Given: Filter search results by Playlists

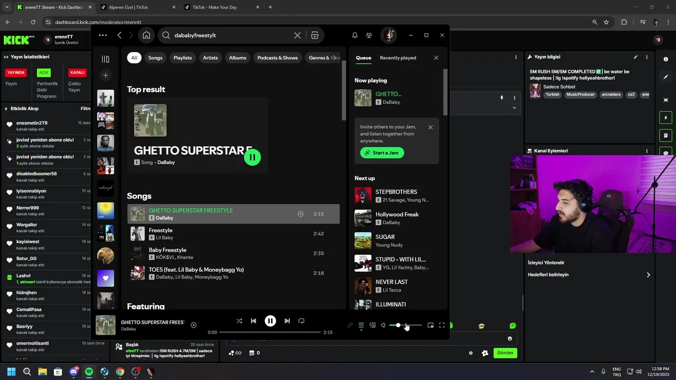Looking at the screenshot, I should coord(183,58).
